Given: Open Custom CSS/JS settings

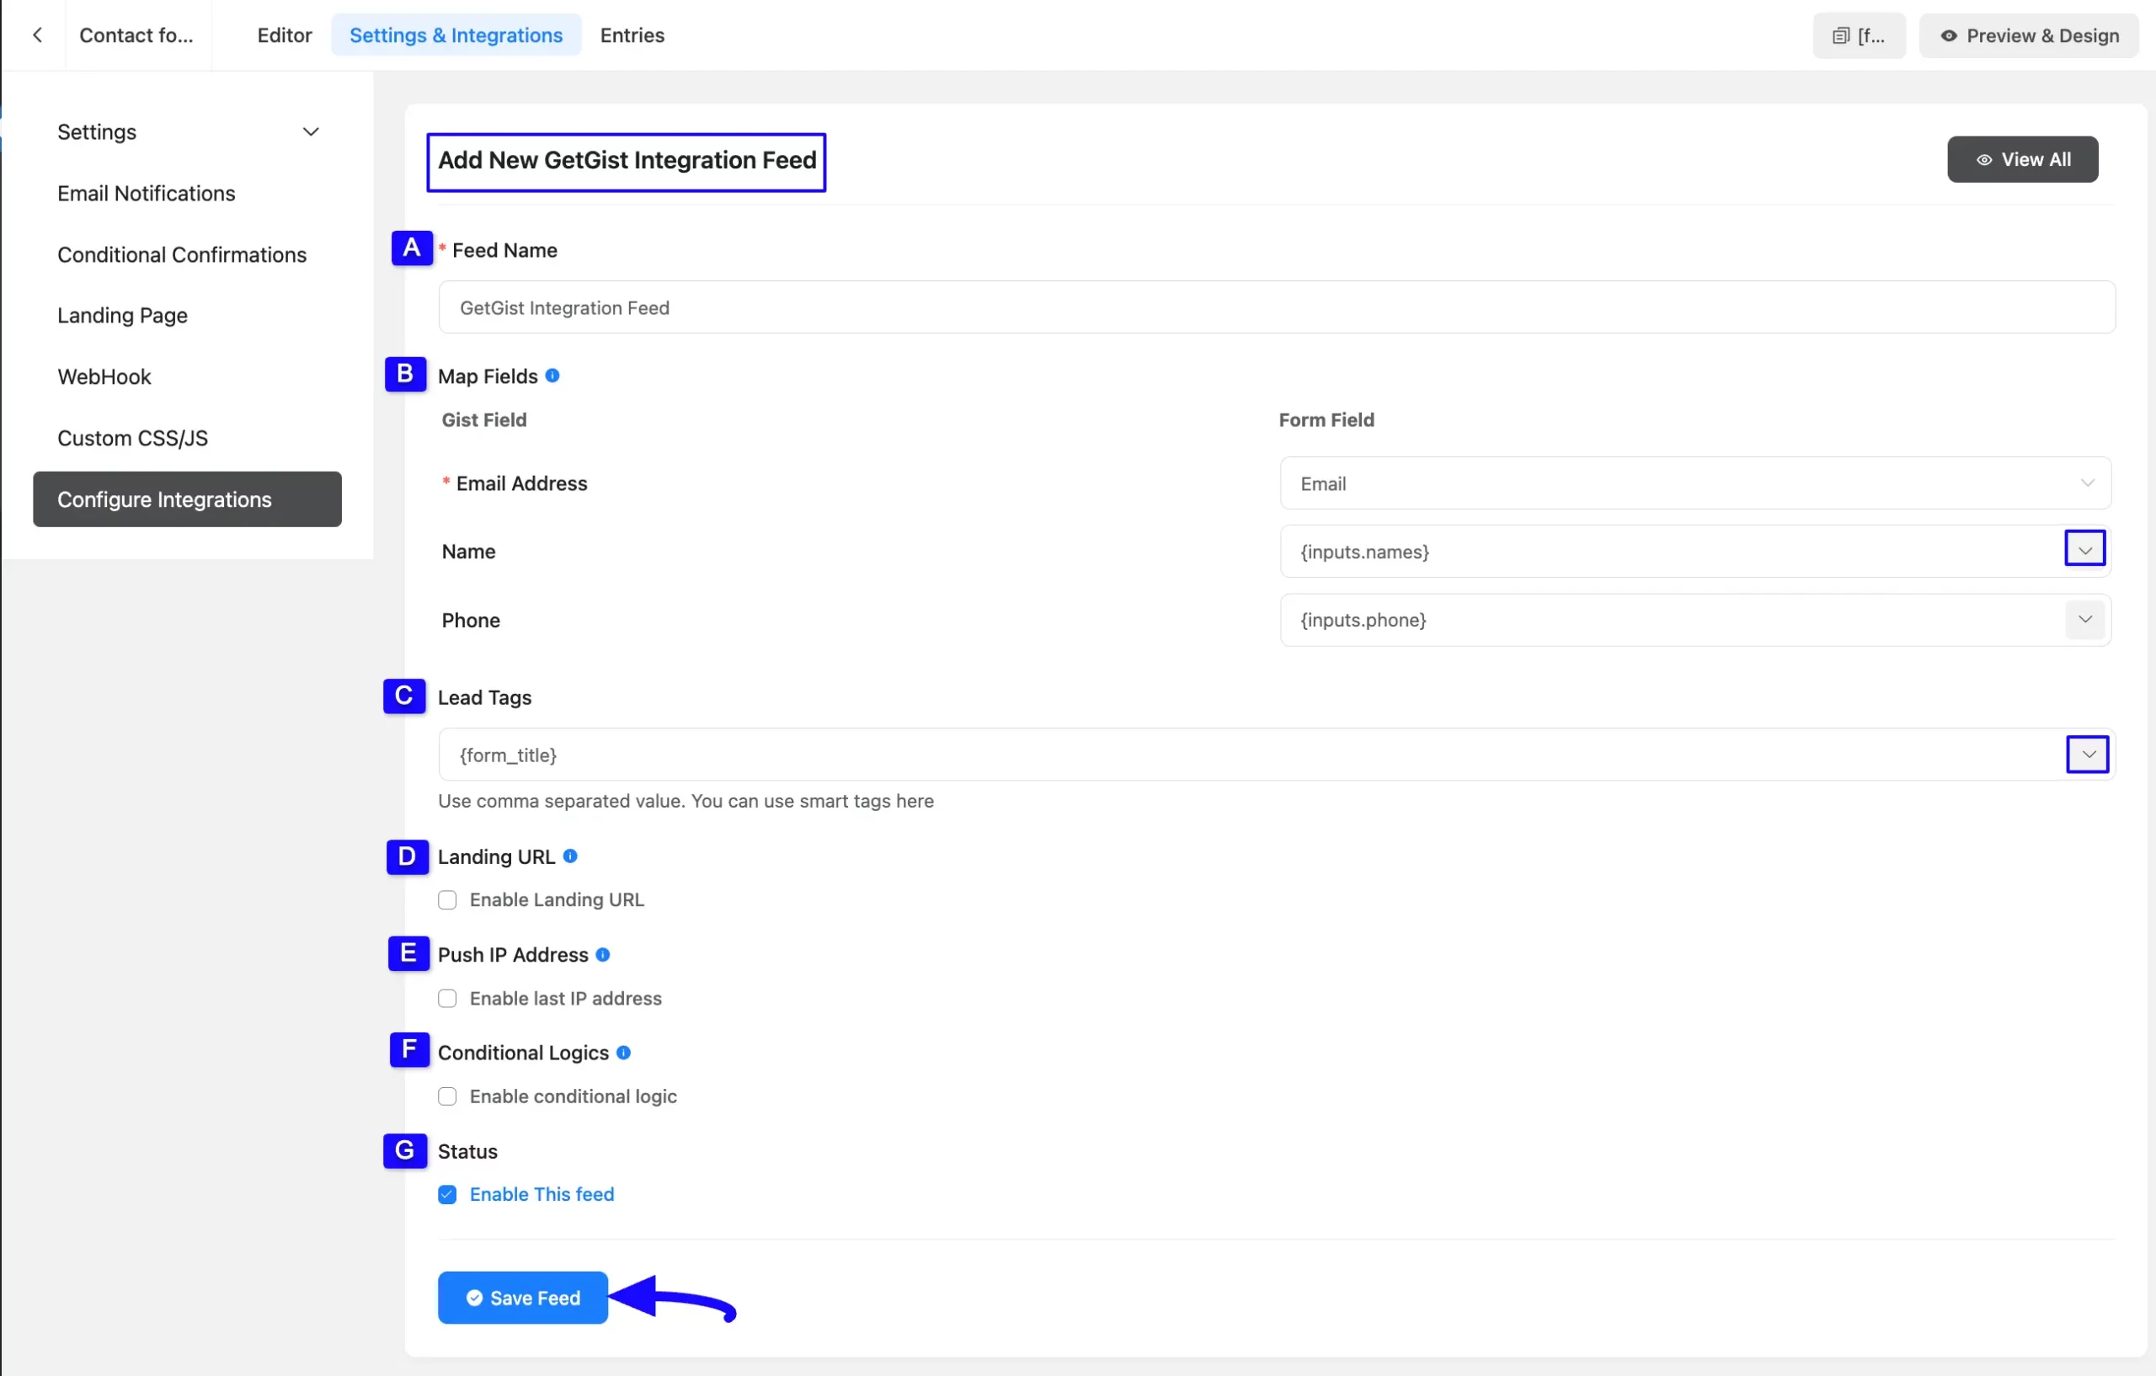Looking at the screenshot, I should point(132,438).
